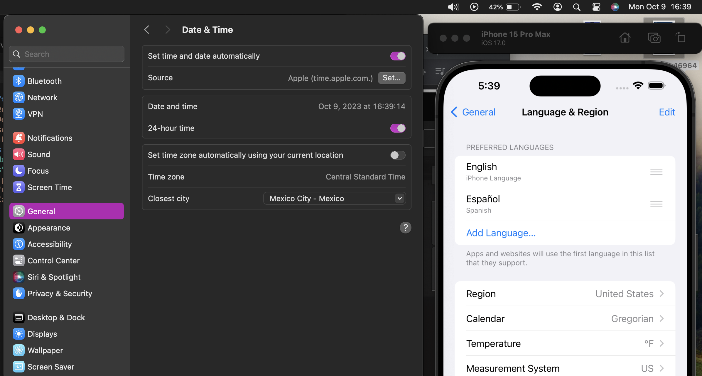Open Siri from the menu bar
The width and height of the screenshot is (702, 376).
(615, 7)
